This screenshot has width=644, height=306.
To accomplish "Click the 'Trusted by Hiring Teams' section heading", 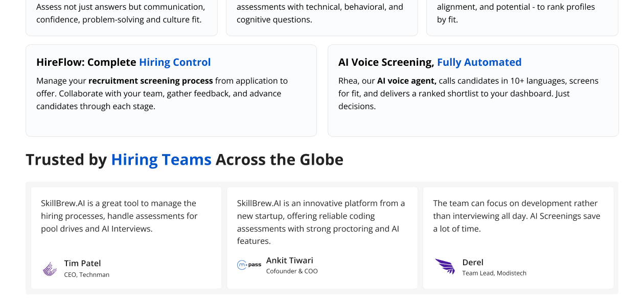I will tap(185, 160).
